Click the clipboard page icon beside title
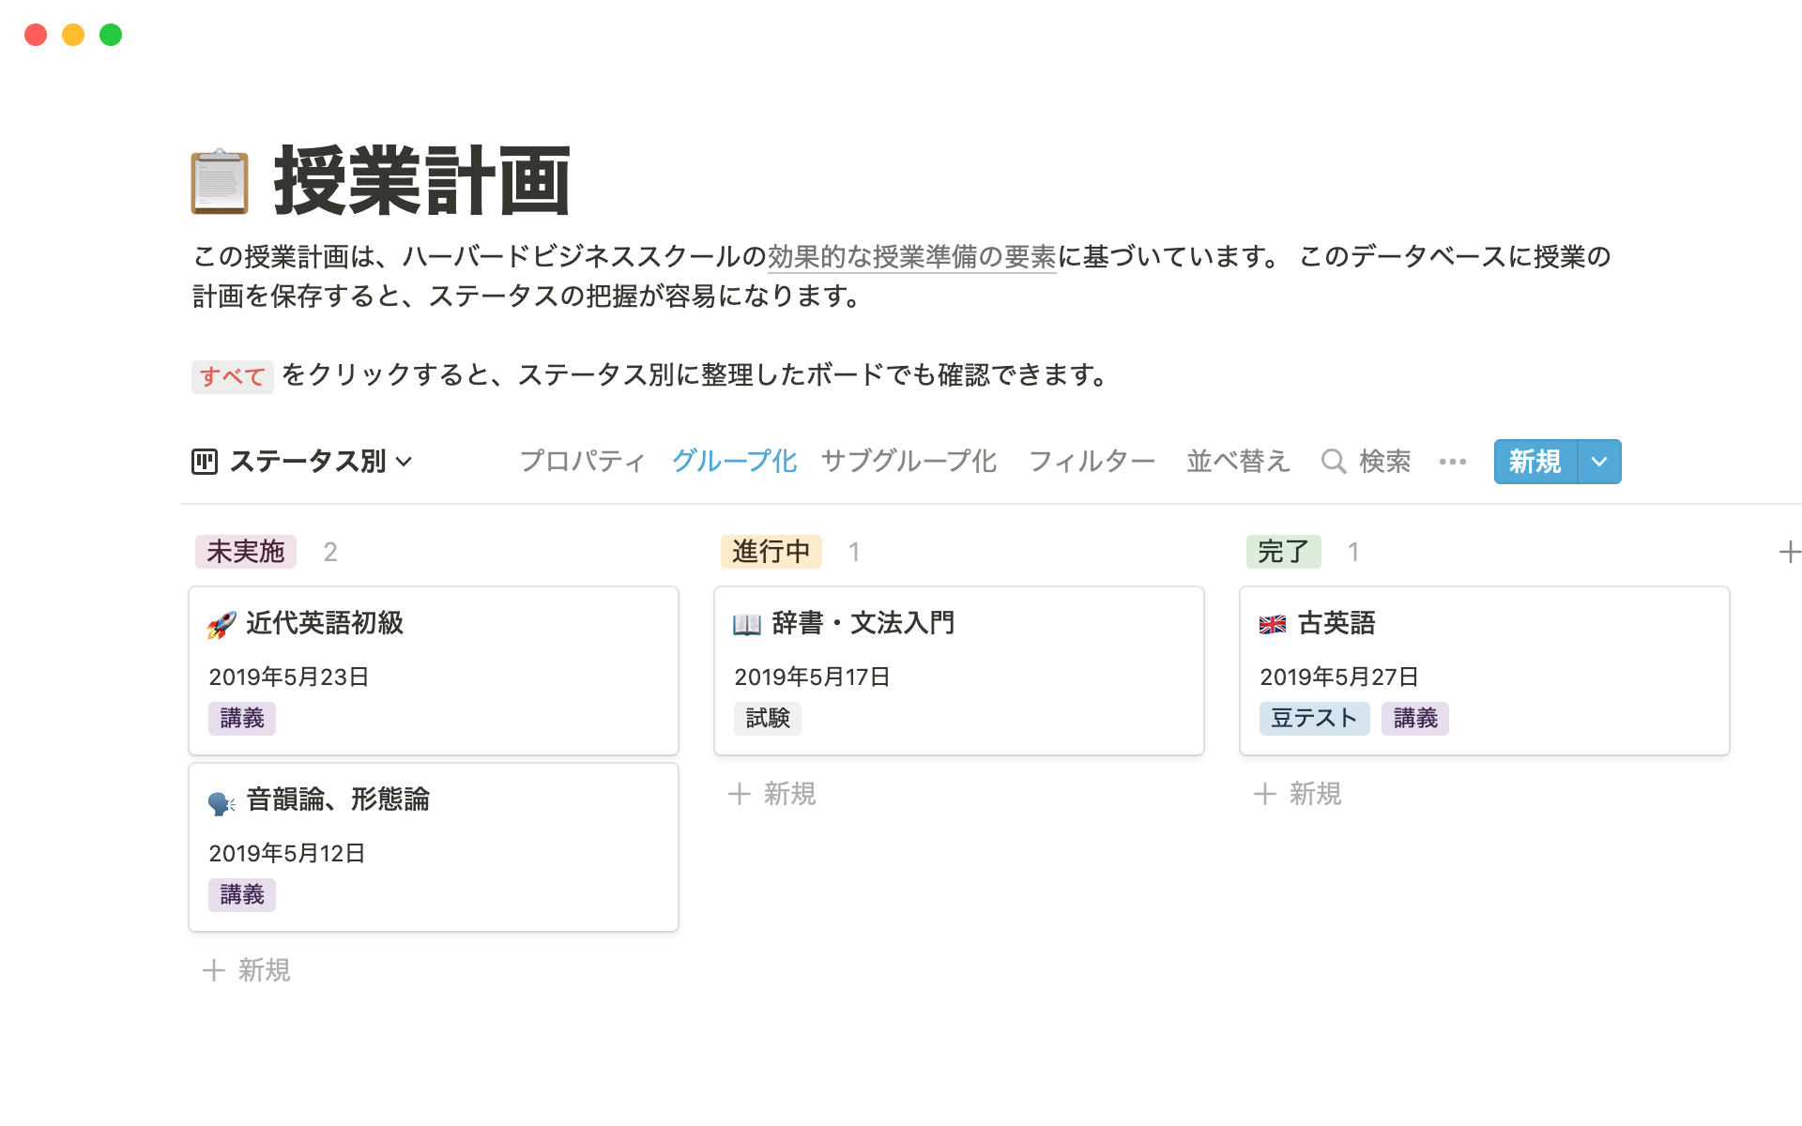The width and height of the screenshot is (1802, 1126). (220, 182)
